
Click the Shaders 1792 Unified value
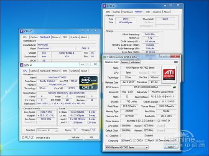click(131, 102)
